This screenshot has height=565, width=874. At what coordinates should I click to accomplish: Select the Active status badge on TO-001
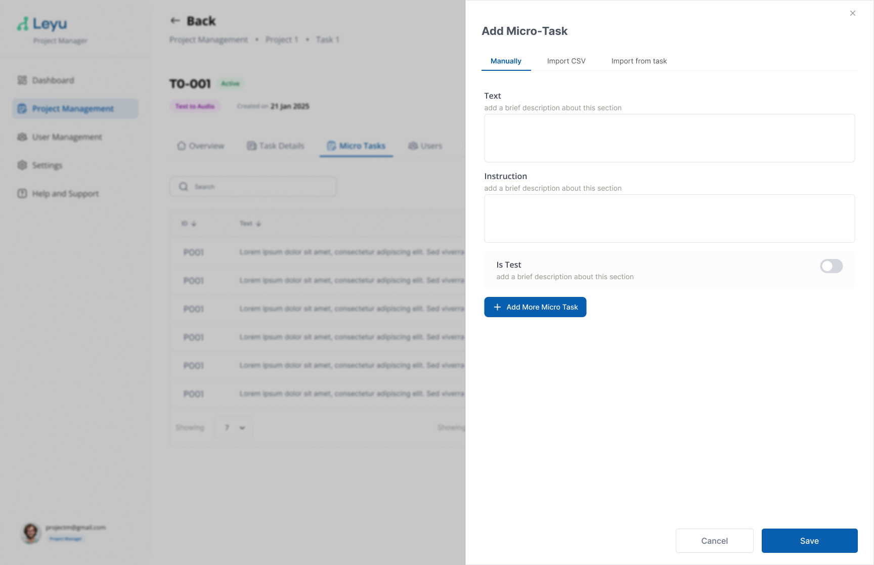(x=230, y=83)
